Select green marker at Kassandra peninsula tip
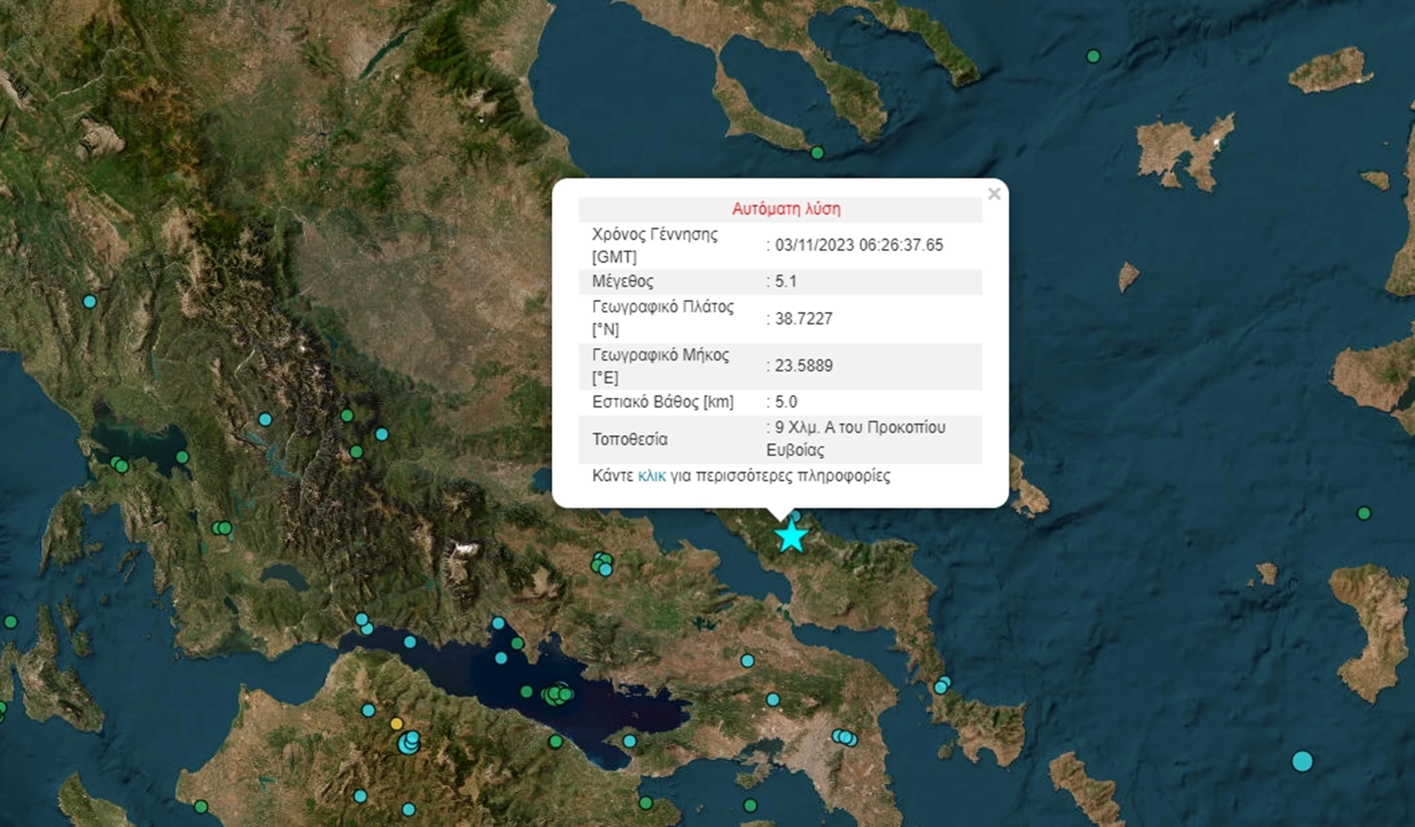This screenshot has height=827, width=1415. [x=817, y=153]
